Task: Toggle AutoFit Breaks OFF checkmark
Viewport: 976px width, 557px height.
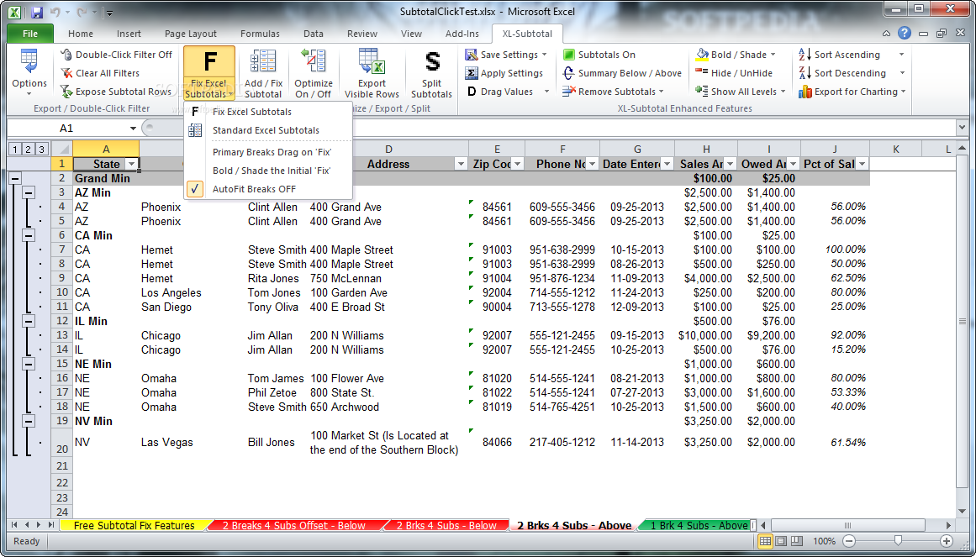Action: point(195,189)
